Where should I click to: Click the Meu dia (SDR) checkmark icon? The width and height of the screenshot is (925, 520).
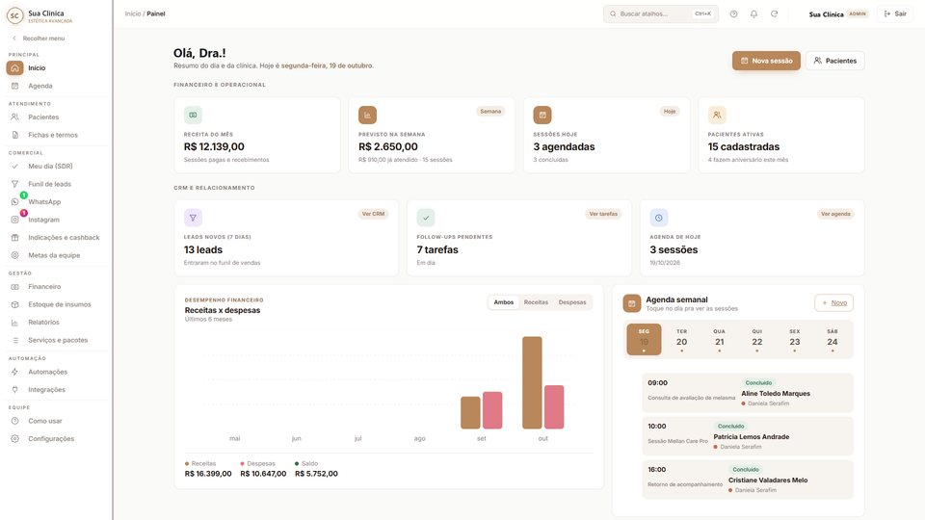coord(14,166)
